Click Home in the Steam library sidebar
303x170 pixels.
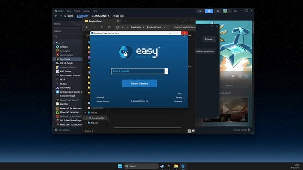[57, 24]
